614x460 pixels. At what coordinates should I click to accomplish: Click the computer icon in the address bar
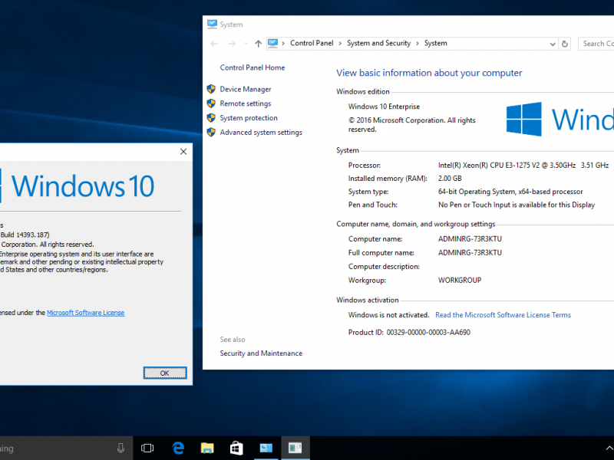[x=273, y=43]
